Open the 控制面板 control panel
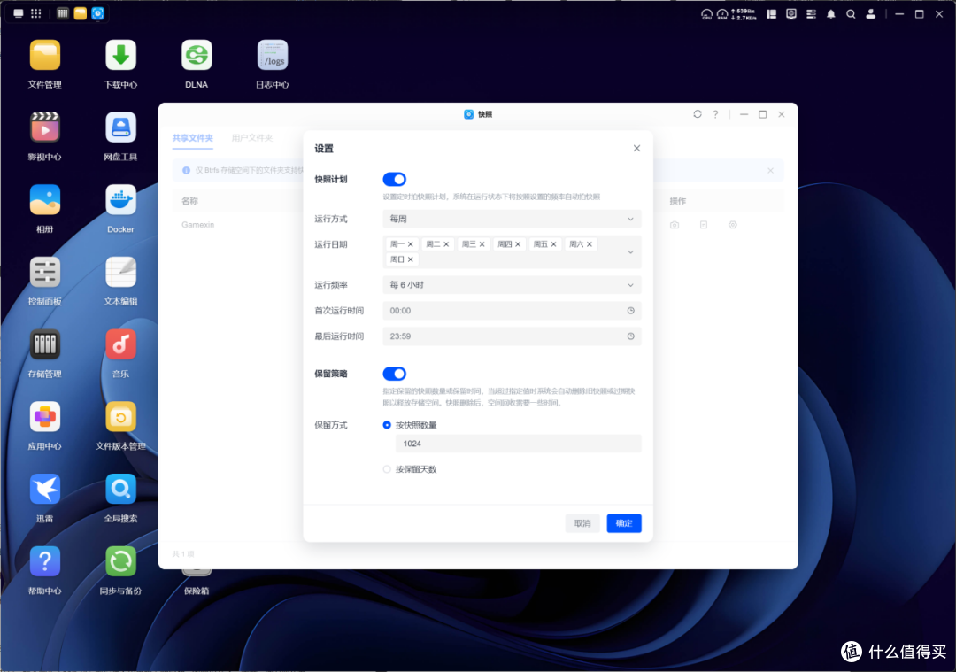956x672 pixels. [x=44, y=273]
